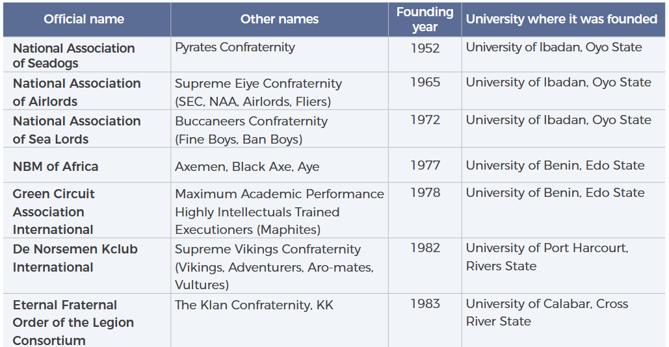Click the Supreme Eiye Confraternity cell

coord(258,92)
